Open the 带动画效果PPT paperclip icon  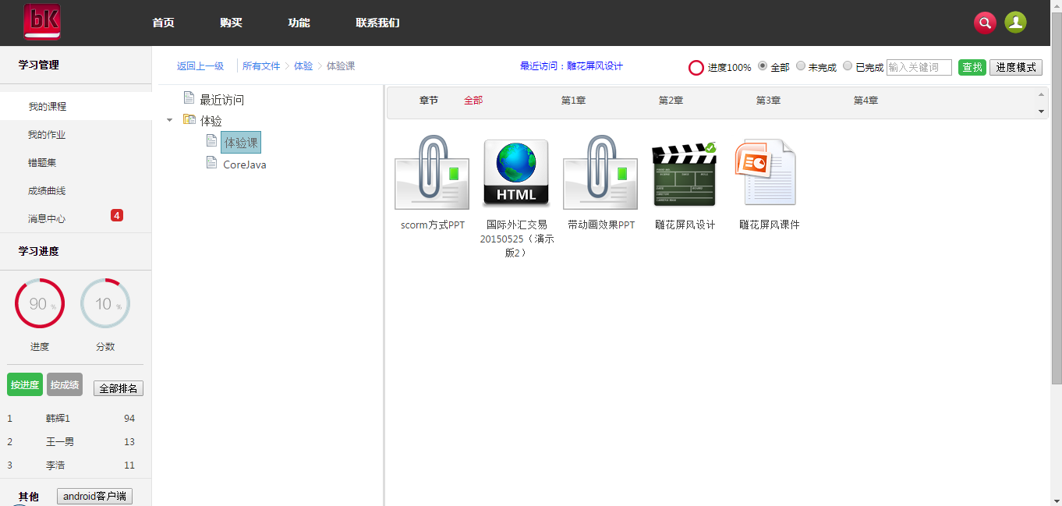tap(600, 174)
